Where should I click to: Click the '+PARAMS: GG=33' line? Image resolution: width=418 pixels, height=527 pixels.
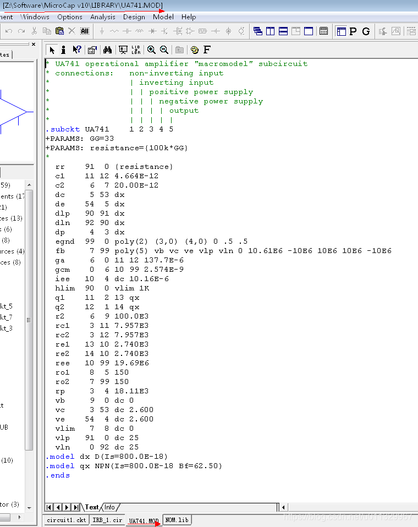pyautogui.click(x=80, y=139)
